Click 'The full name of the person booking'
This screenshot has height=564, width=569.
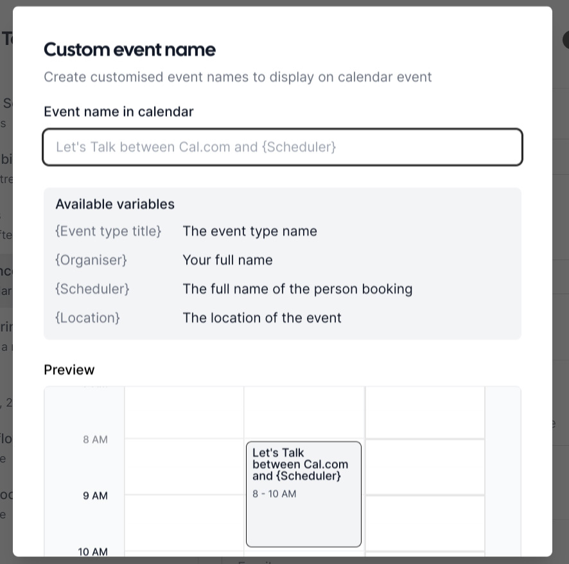(297, 289)
